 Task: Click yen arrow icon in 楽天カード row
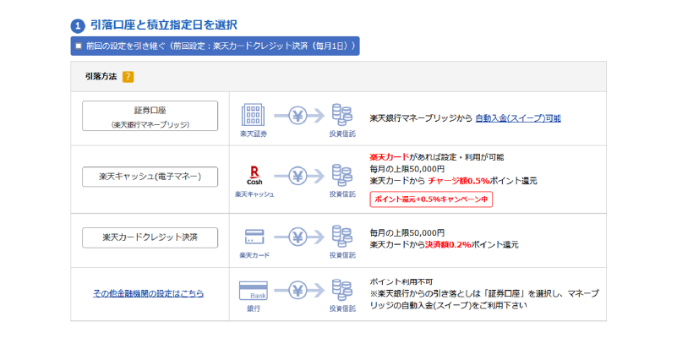pos(298,237)
